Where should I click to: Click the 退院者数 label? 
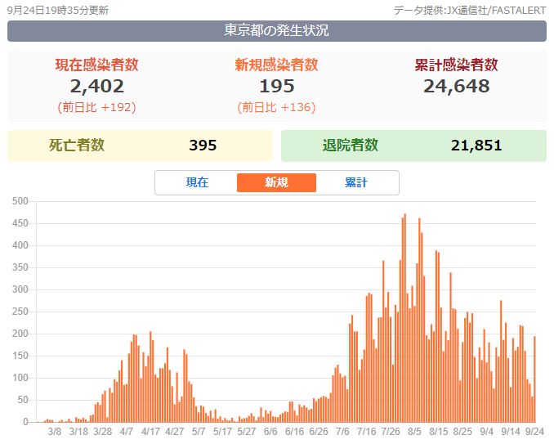[x=351, y=146]
